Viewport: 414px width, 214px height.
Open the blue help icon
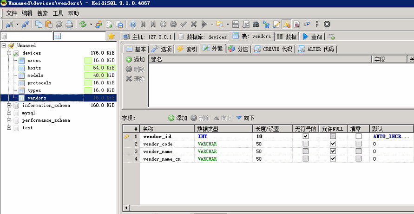tap(133, 24)
